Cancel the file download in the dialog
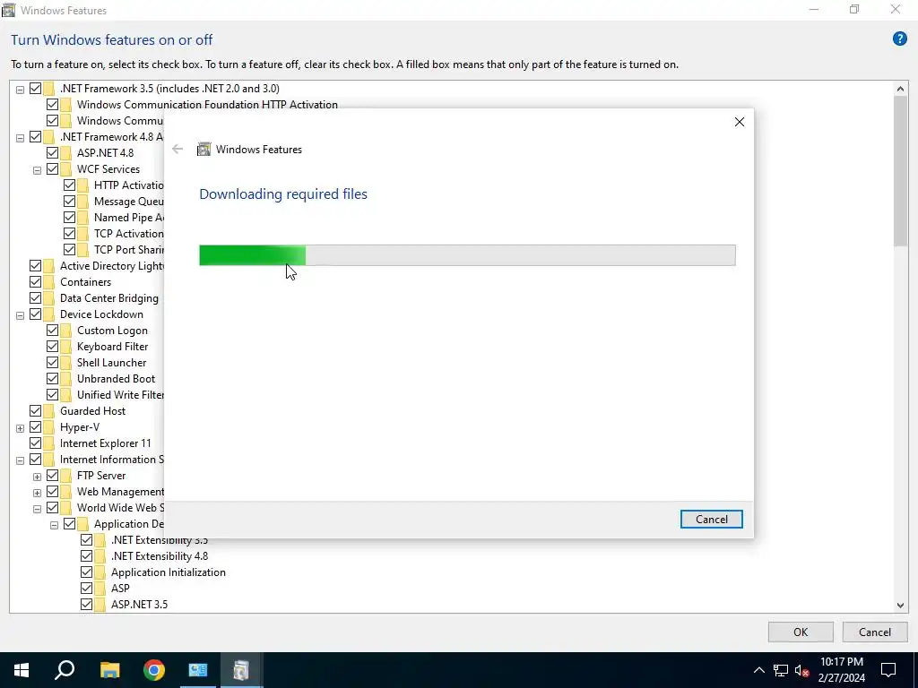 711,519
